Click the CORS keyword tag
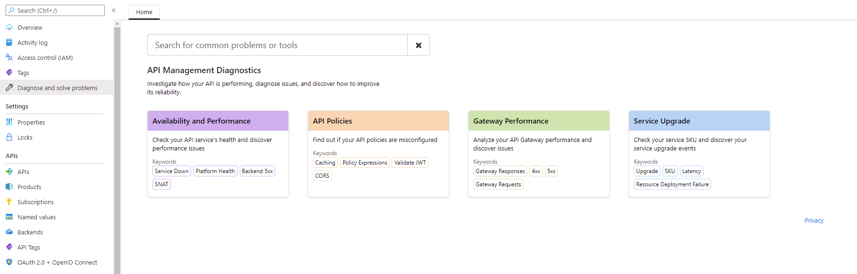857x274 pixels. pos(322,176)
